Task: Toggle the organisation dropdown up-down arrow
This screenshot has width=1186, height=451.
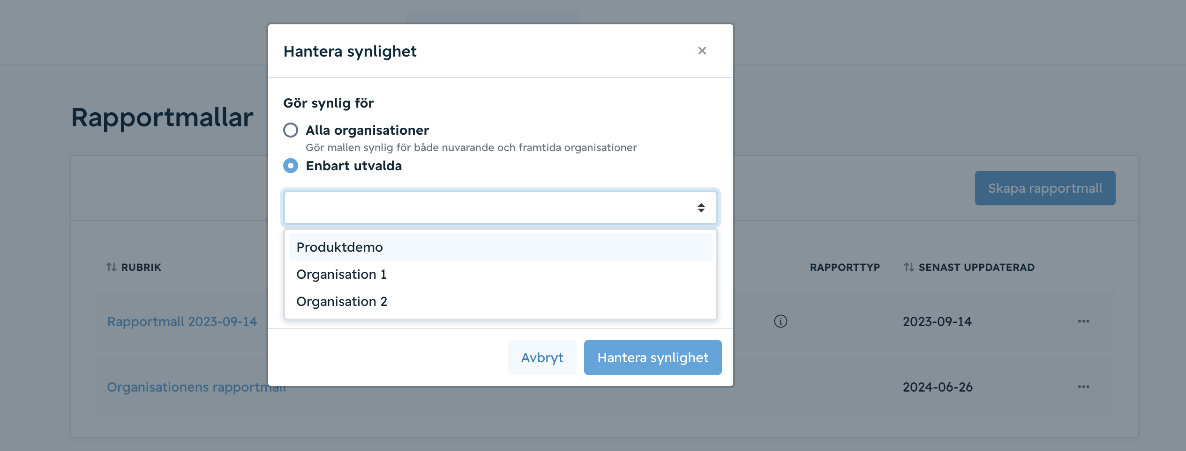Action: click(x=701, y=208)
